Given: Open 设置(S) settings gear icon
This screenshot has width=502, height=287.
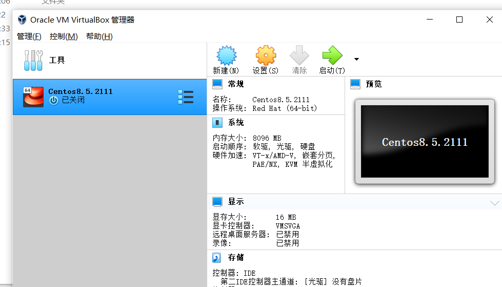Looking at the screenshot, I should pyautogui.click(x=266, y=55).
